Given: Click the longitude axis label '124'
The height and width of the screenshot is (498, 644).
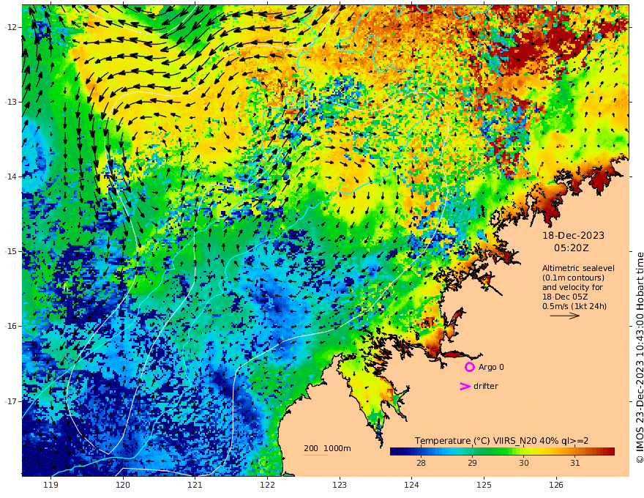Looking at the screenshot, I should coord(412,486).
